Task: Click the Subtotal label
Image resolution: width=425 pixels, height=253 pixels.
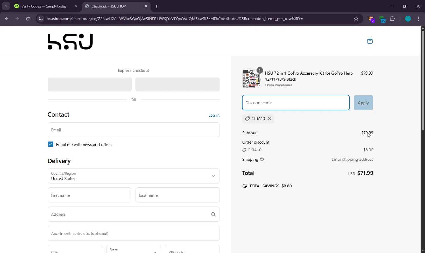Action: coord(250,133)
